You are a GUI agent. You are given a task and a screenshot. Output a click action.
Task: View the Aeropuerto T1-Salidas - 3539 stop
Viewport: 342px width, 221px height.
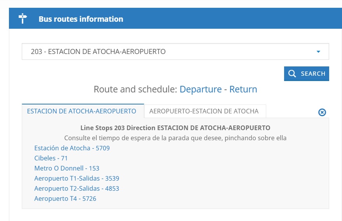[77, 178]
